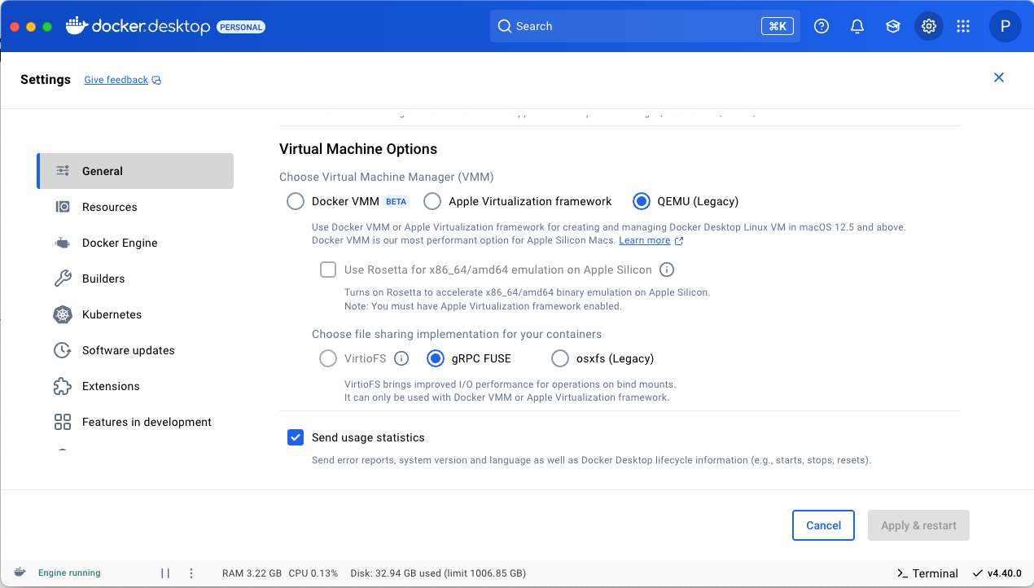Click the info icon next to Rosetta option
The height and width of the screenshot is (588, 1034).
(x=667, y=270)
